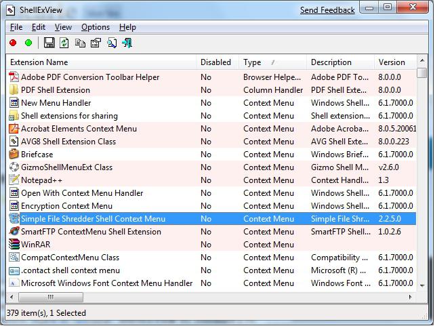Click the Shell extensions for sharing icon
The width and height of the screenshot is (435, 326).
14,116
